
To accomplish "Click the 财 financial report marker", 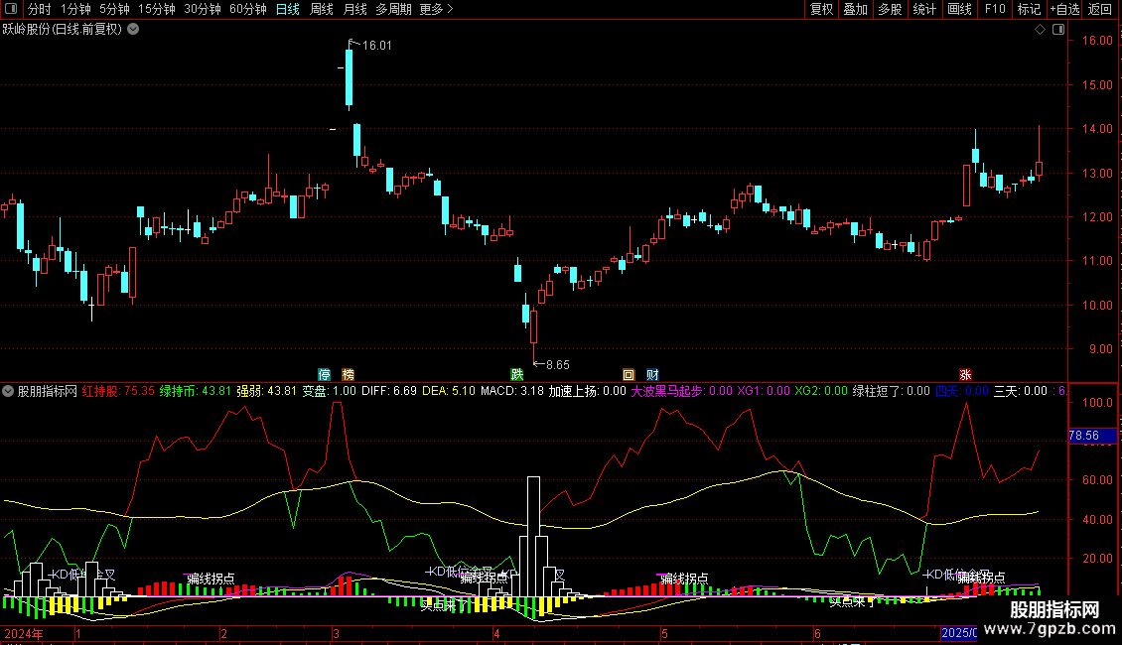I will click(x=652, y=375).
